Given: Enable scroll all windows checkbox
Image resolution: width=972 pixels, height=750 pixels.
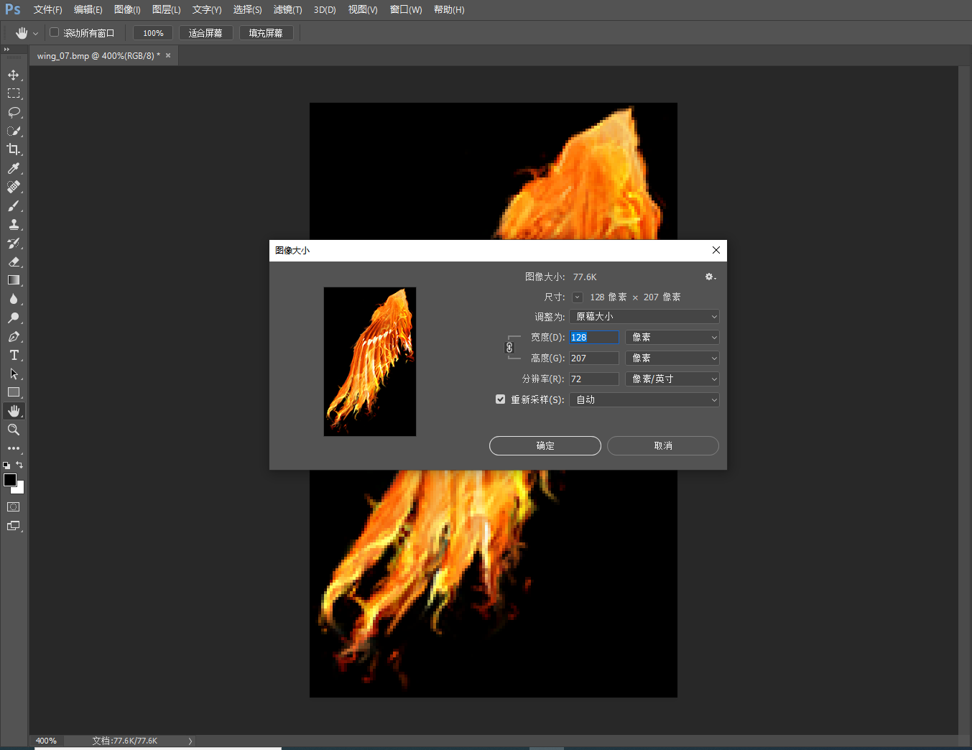Looking at the screenshot, I should point(54,32).
